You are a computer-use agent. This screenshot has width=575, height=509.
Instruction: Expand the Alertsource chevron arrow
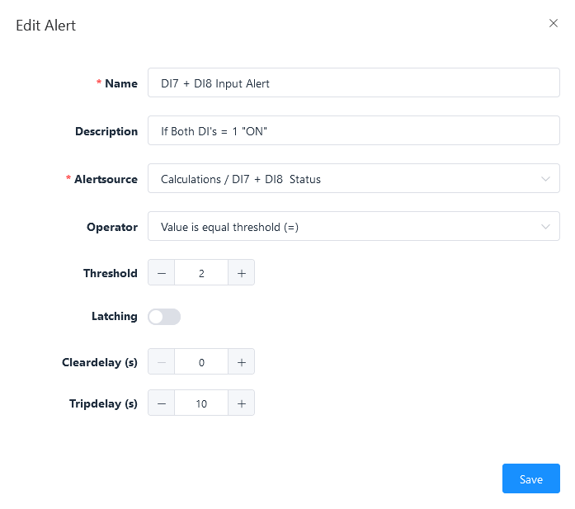545,179
